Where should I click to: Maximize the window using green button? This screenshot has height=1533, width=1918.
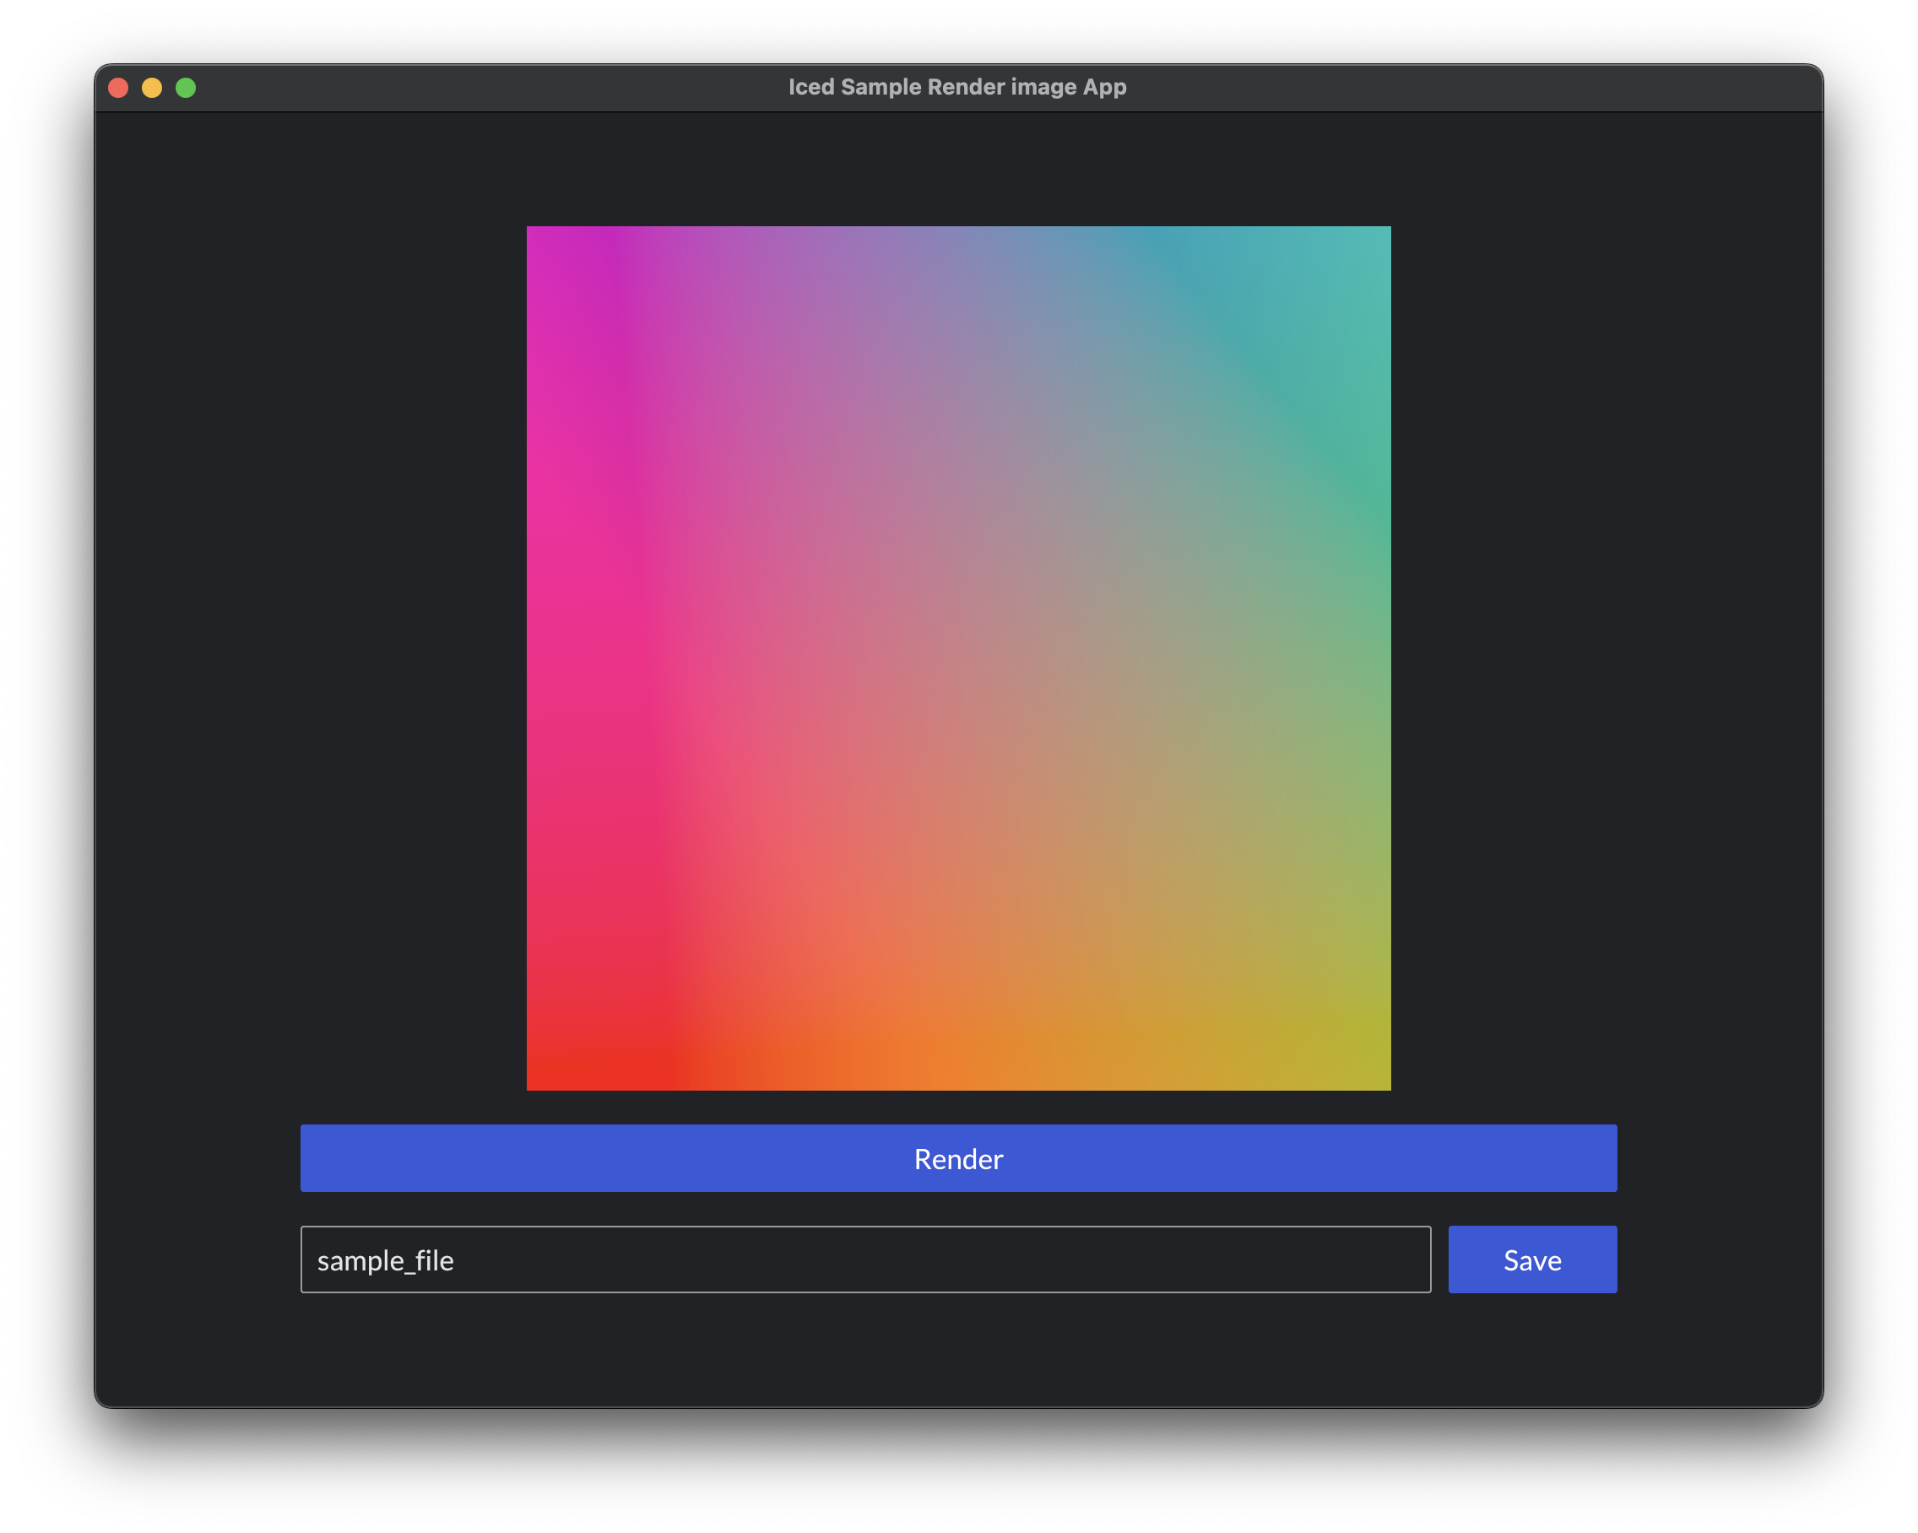[x=186, y=87]
